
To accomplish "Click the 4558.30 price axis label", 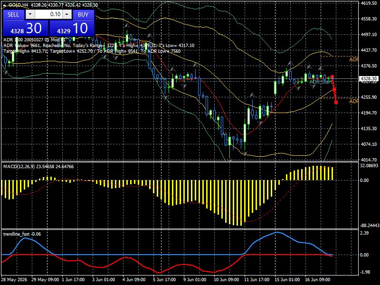I will point(369,19).
